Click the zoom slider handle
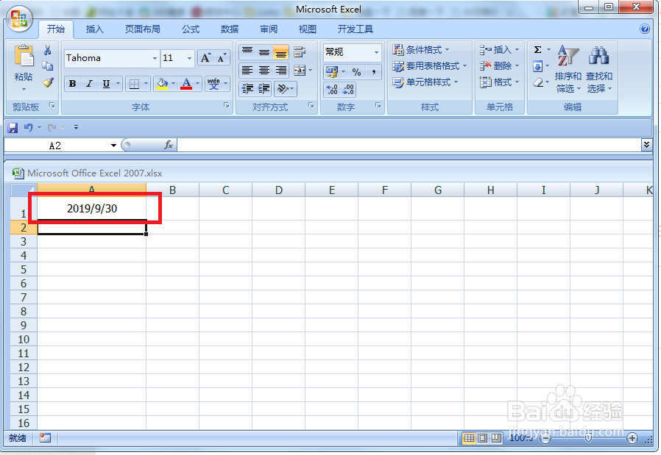This screenshot has width=661, height=455. 588,438
